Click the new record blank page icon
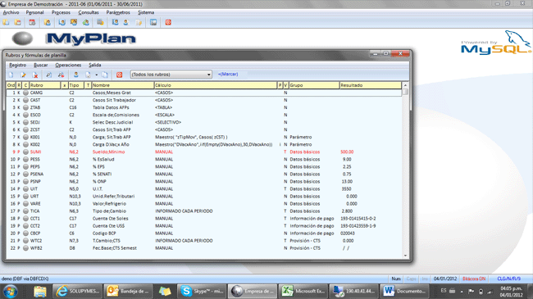Image resolution: width=533 pixels, height=299 pixels. click(11, 75)
